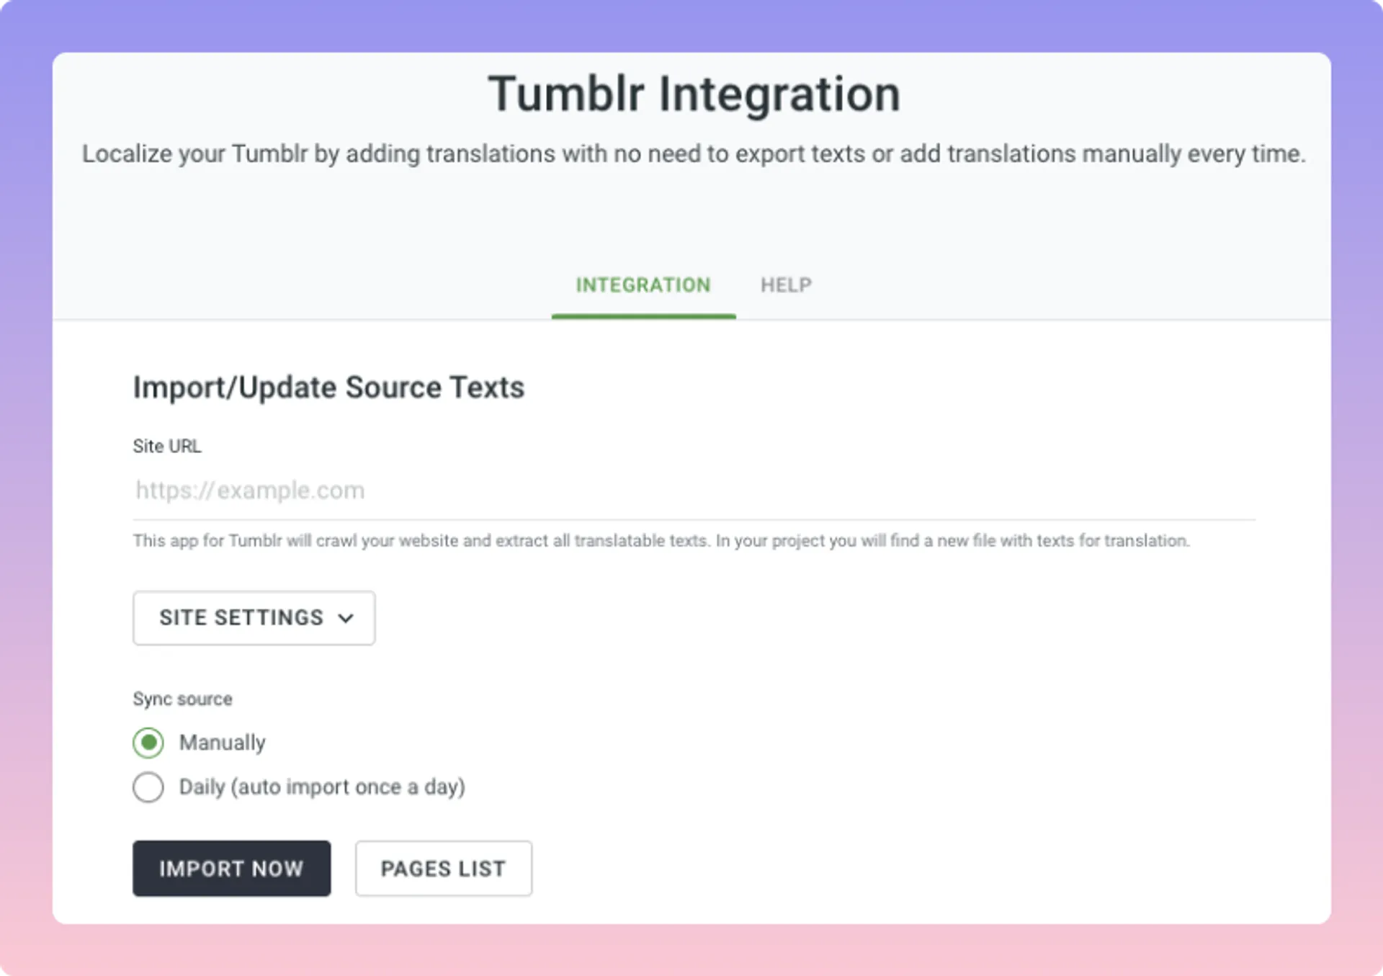
Task: Click the crawl website description text
Action: pyautogui.click(x=661, y=541)
